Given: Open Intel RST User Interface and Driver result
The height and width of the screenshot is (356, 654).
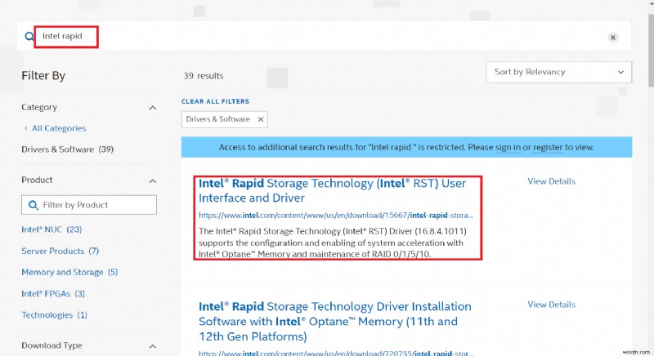Looking at the screenshot, I should click(332, 191).
